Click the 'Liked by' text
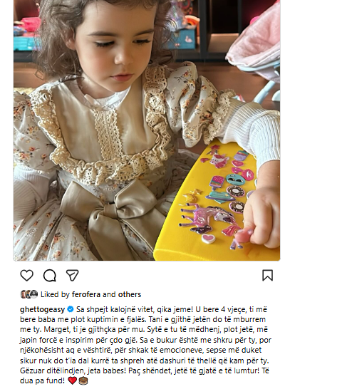347x389 pixels. [x=55, y=294]
